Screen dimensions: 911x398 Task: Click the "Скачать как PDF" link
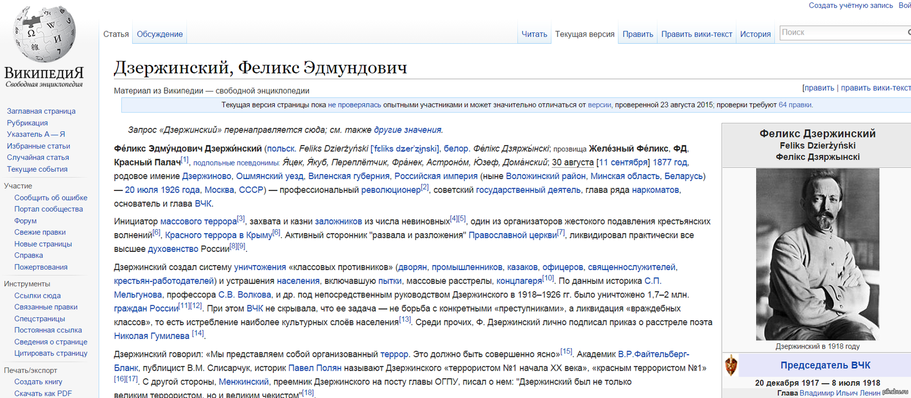click(43, 393)
